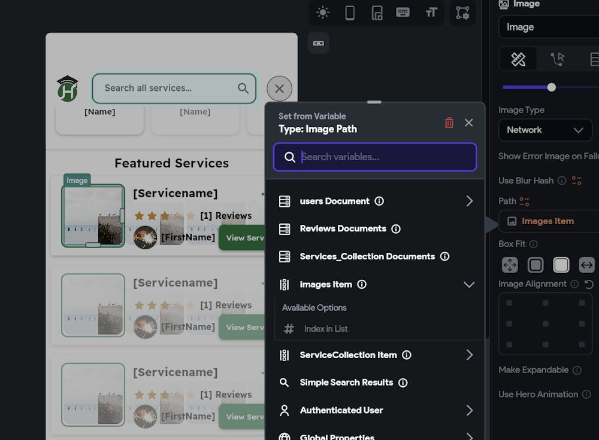
Task: Click the red trash delete icon
Action: pyautogui.click(x=449, y=123)
